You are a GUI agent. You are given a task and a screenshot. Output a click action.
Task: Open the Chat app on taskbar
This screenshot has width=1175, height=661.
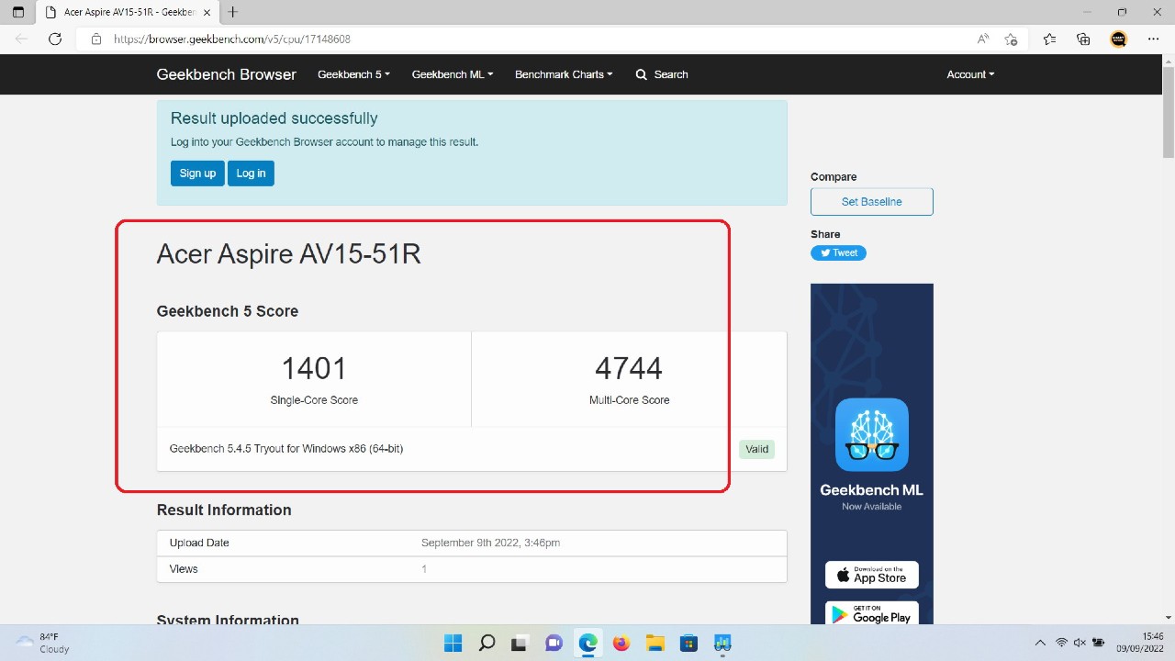[x=554, y=643]
